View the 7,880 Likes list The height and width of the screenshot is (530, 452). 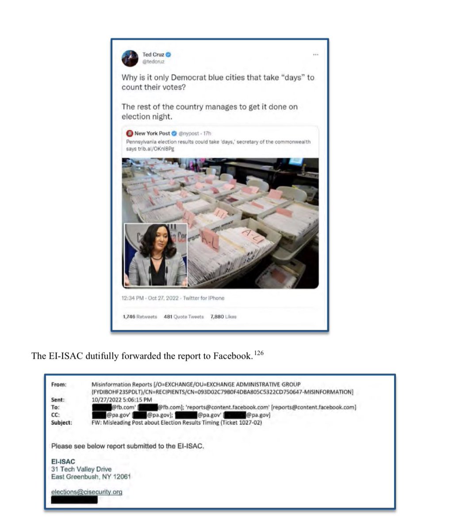coord(223,316)
